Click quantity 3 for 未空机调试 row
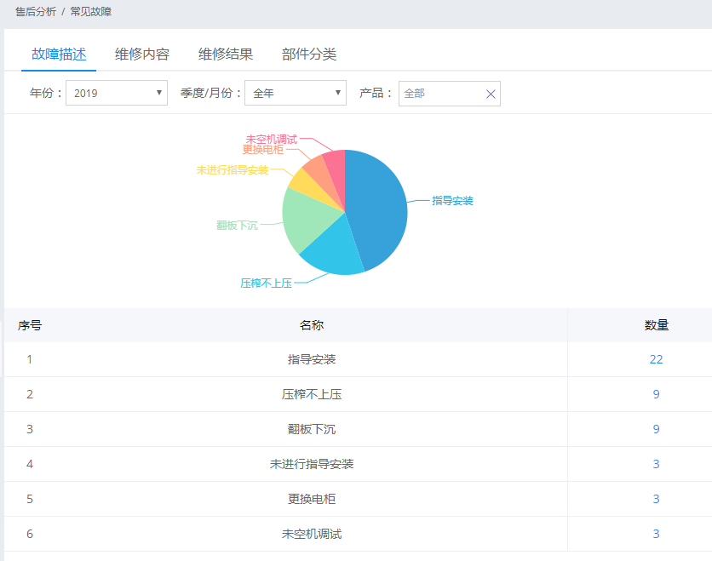The width and height of the screenshot is (712, 561). coord(656,534)
